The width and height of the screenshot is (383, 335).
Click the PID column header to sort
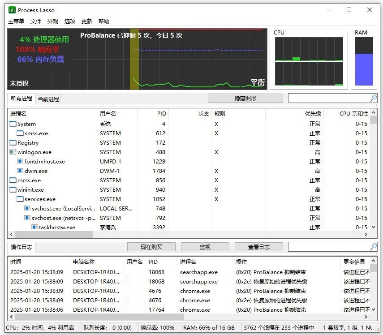(x=161, y=113)
